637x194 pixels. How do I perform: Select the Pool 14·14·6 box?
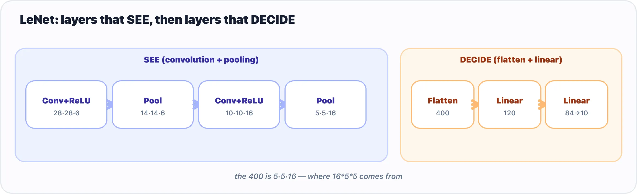pos(153,105)
